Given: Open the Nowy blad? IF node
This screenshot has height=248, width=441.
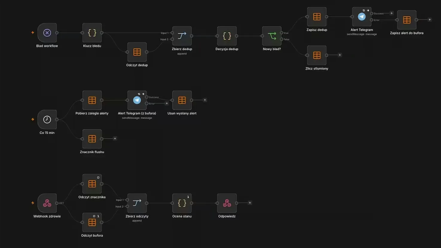Looking at the screenshot, I should click(272, 36).
